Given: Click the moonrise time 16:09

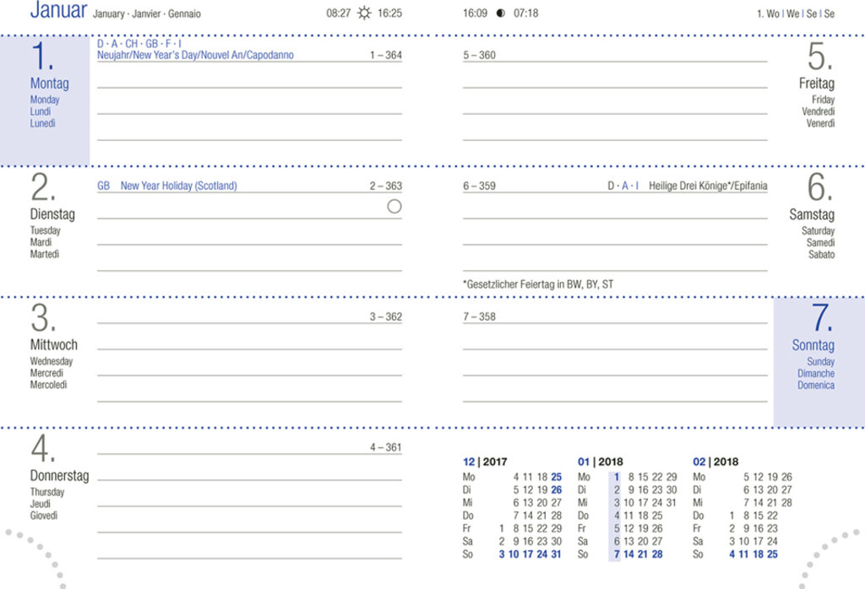Looking at the screenshot, I should click(x=475, y=14).
